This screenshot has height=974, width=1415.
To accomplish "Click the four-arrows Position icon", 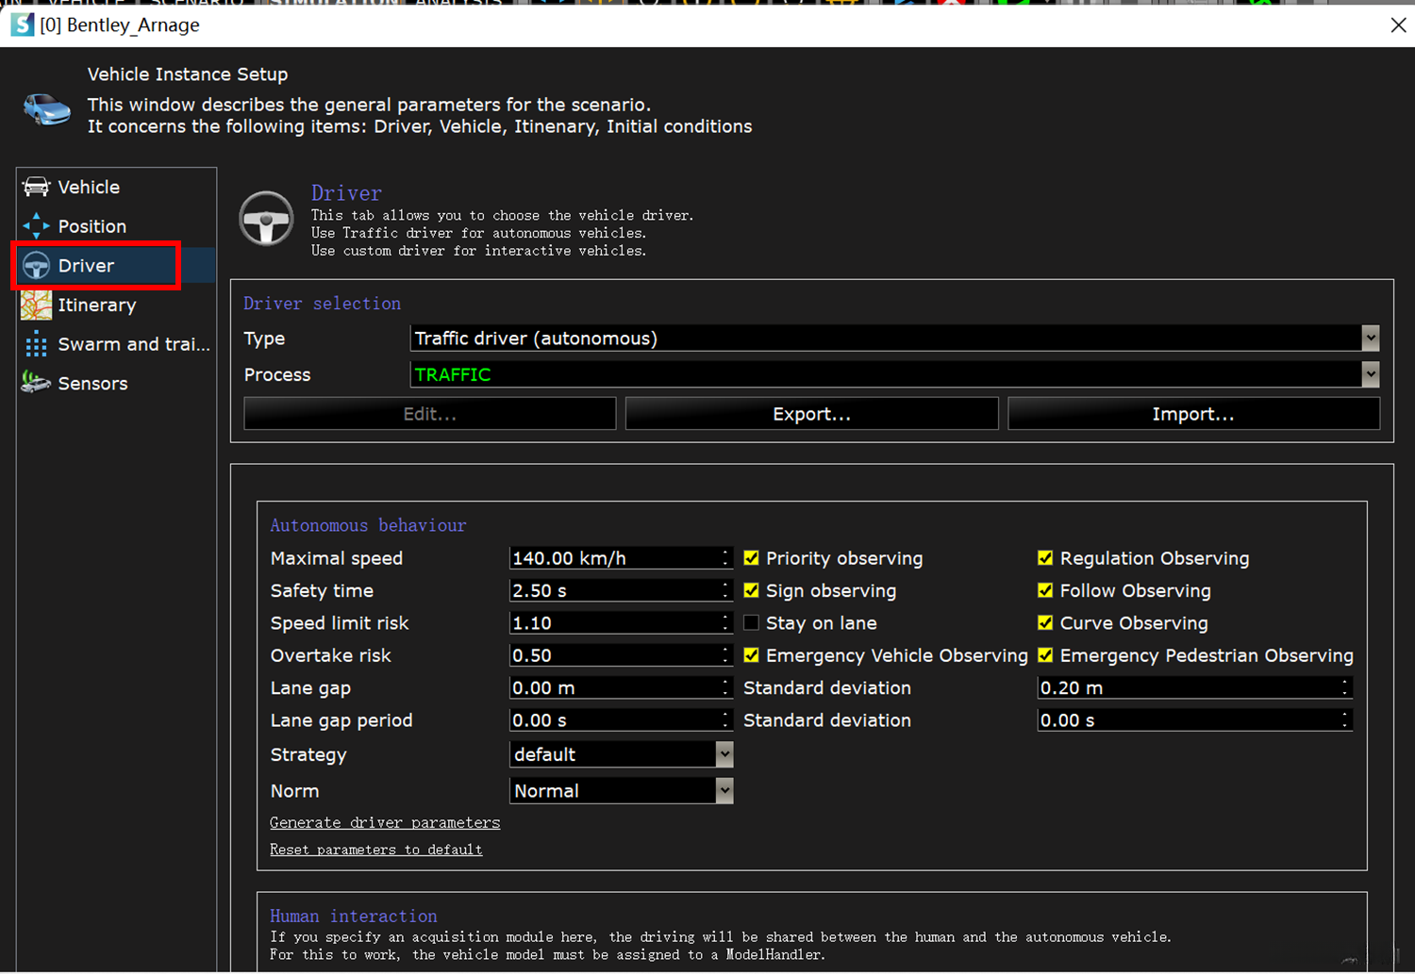I will (36, 226).
